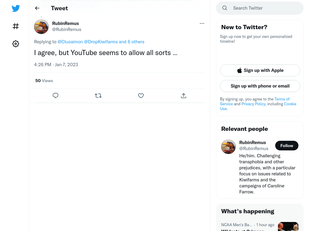Retweet using the retweet arrows icon
This screenshot has height=231, width=309.
tap(98, 96)
